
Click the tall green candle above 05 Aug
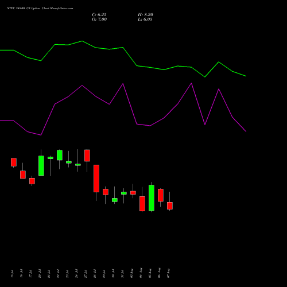(x=152, y=198)
